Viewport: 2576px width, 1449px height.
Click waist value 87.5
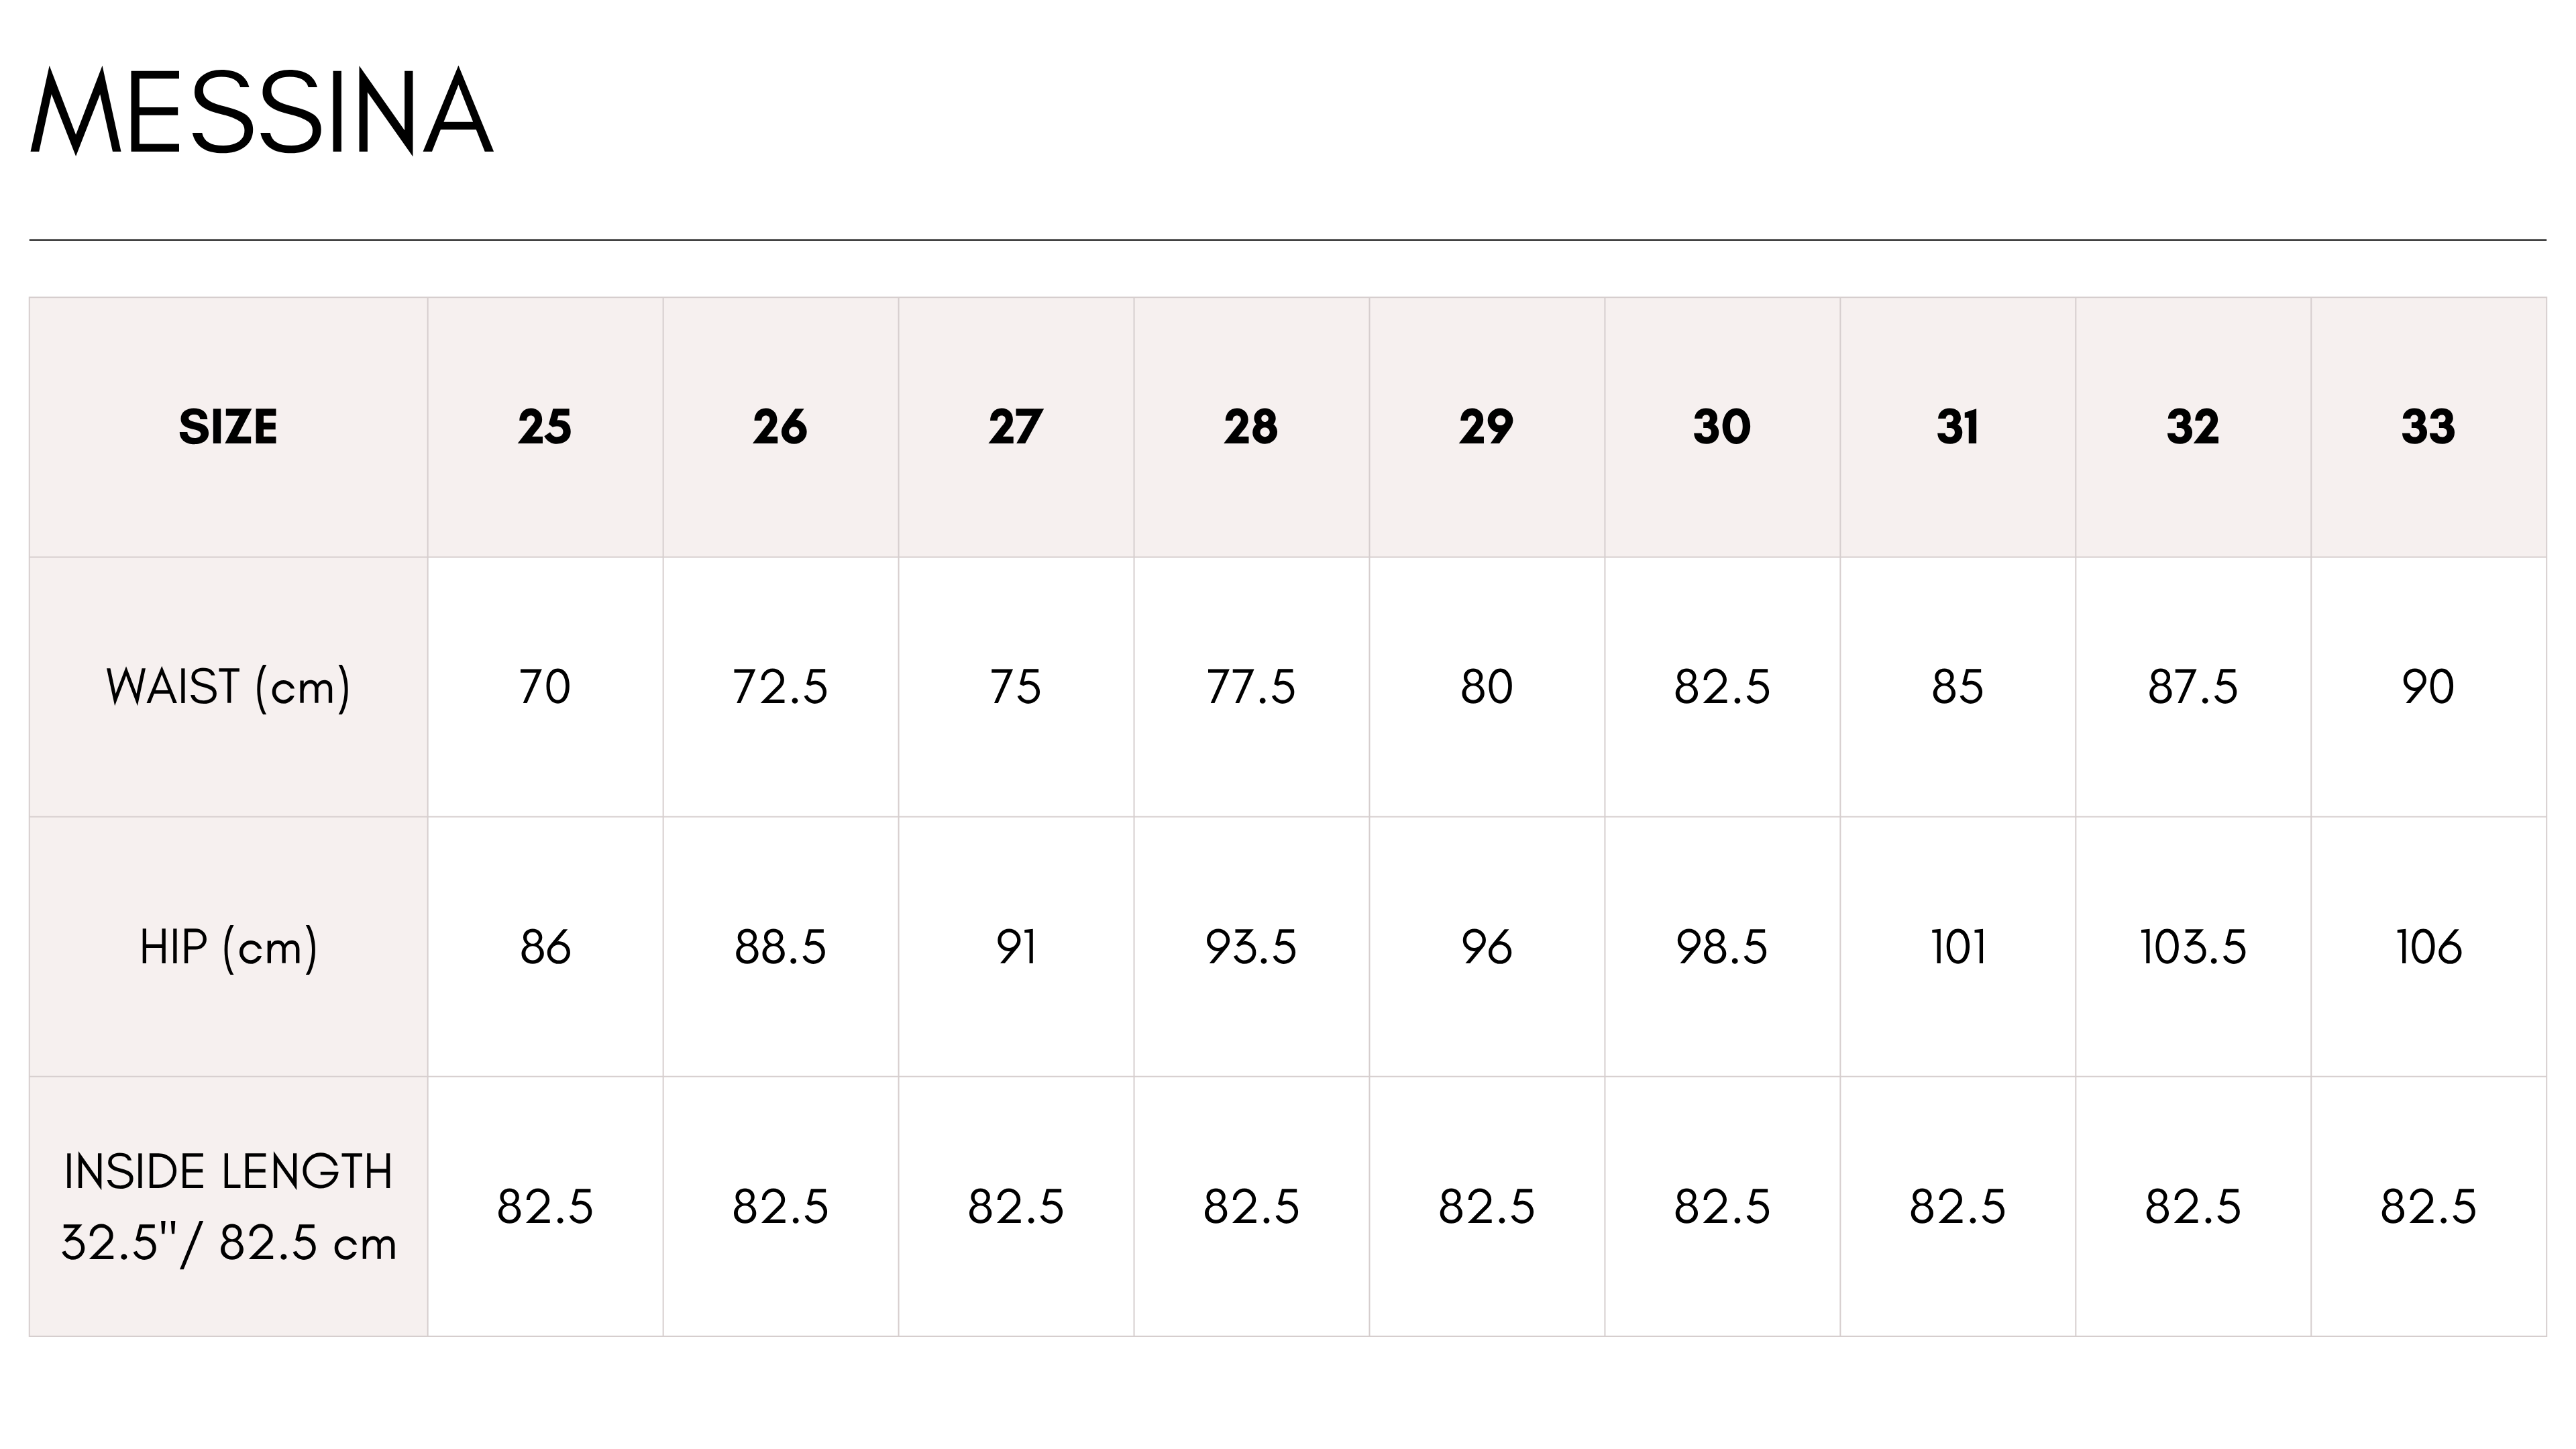(2193, 687)
